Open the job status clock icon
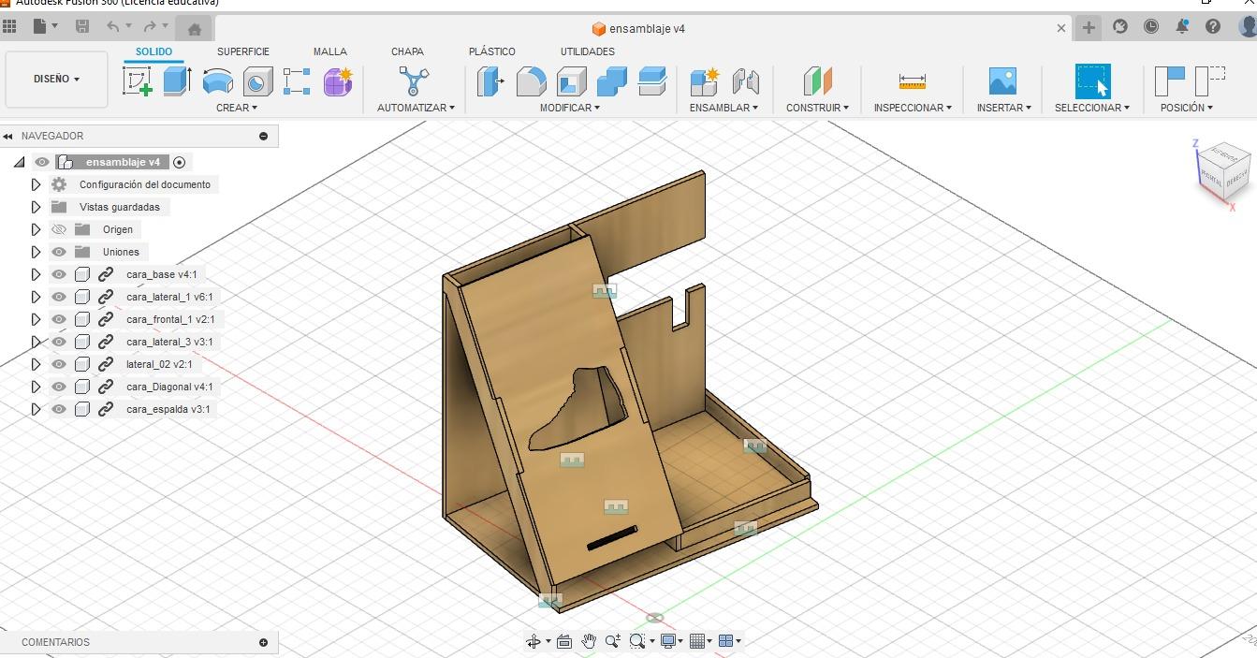Viewport: 1257px width, 658px height. point(1151,27)
